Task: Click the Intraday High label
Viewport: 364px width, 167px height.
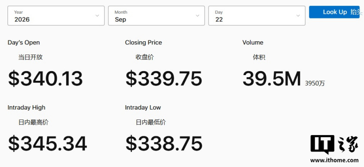Action: 27,107
